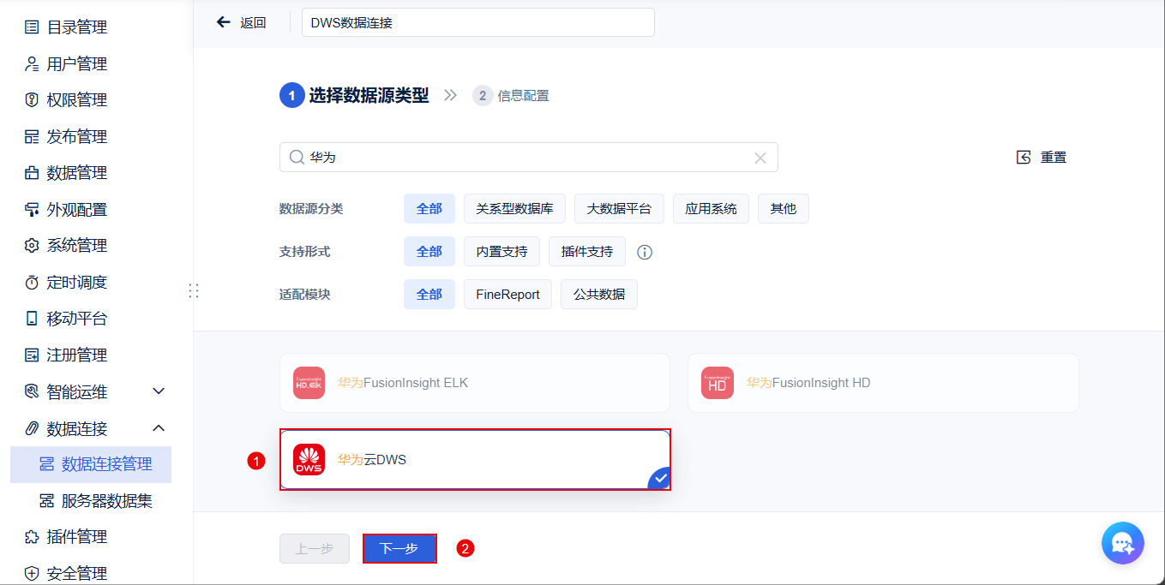Click the 系统管理 gear icon
1165x585 pixels.
[32, 246]
